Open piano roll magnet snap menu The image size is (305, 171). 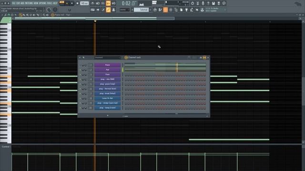point(9,15)
